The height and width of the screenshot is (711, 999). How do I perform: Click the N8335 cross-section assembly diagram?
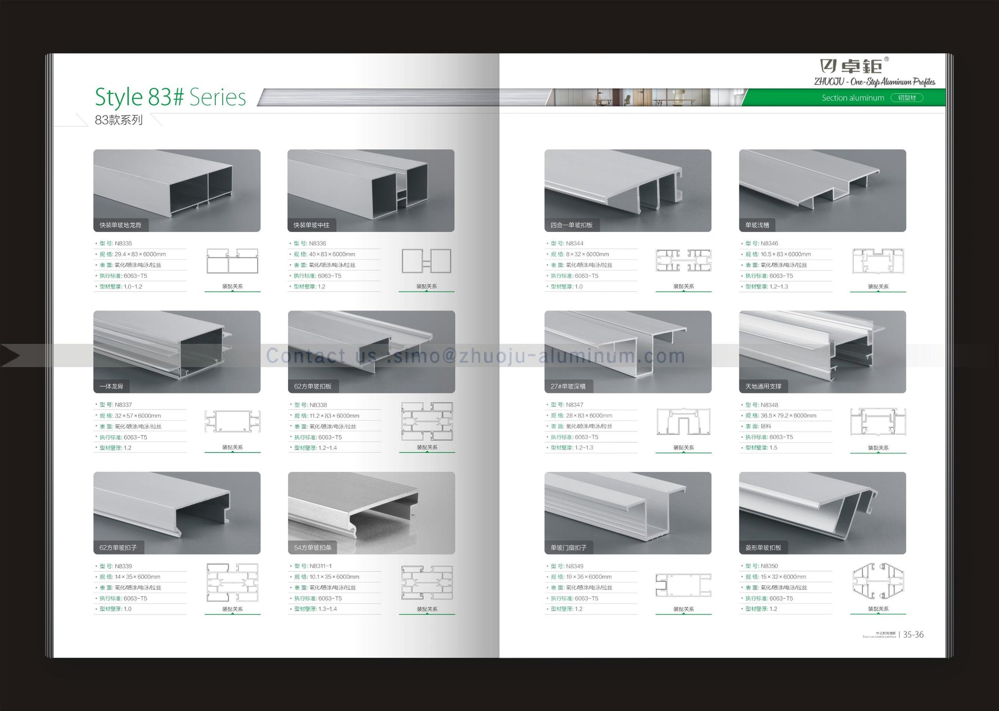232,261
